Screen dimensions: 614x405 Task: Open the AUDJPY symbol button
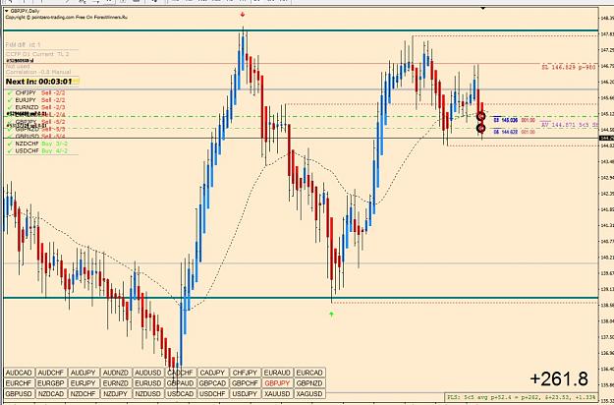(x=84, y=373)
